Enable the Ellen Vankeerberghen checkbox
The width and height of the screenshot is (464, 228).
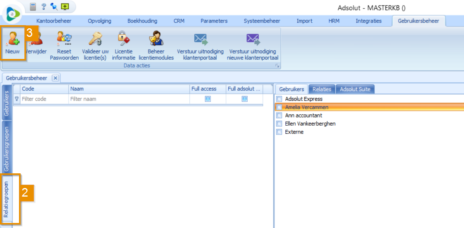coord(279,124)
